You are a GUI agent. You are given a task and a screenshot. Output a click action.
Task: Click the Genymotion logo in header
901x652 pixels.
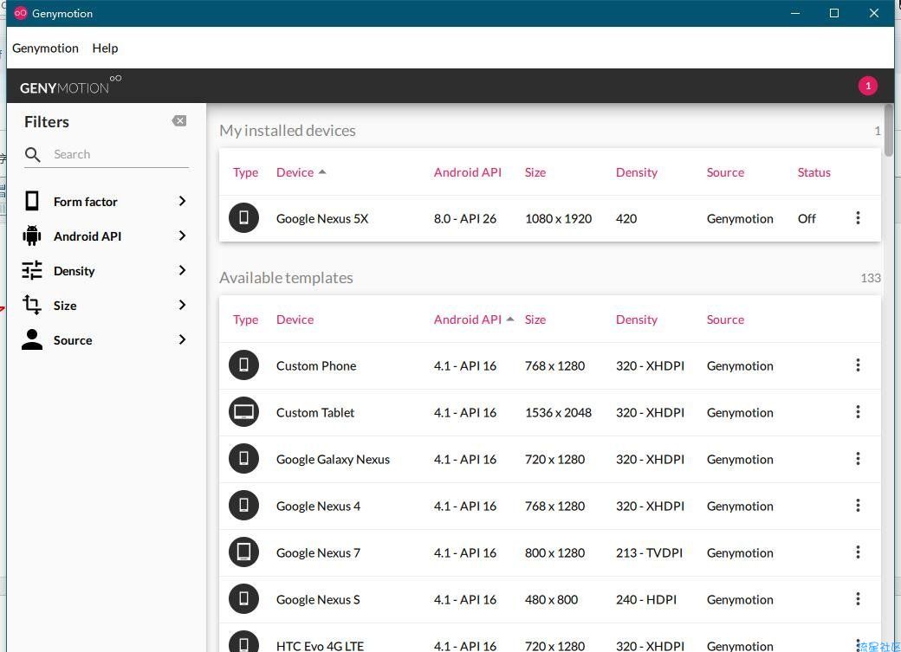click(70, 85)
